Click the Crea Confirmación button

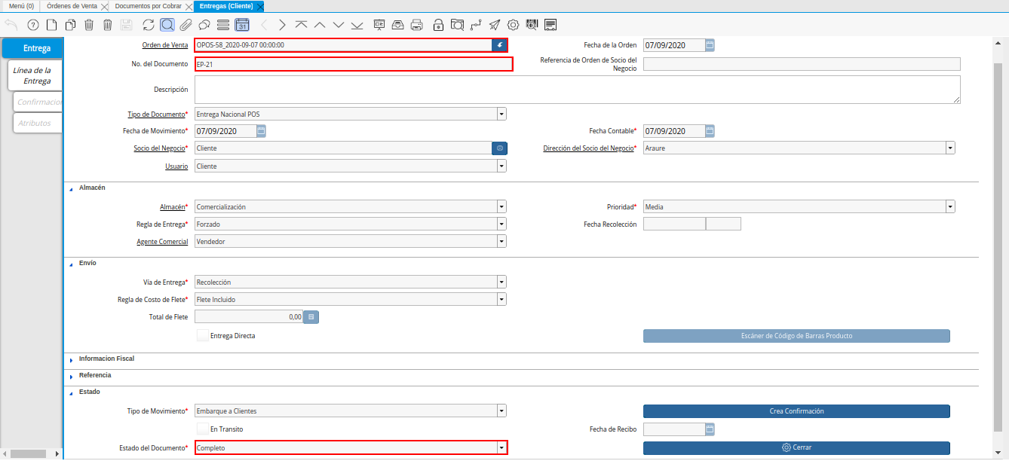click(x=796, y=411)
